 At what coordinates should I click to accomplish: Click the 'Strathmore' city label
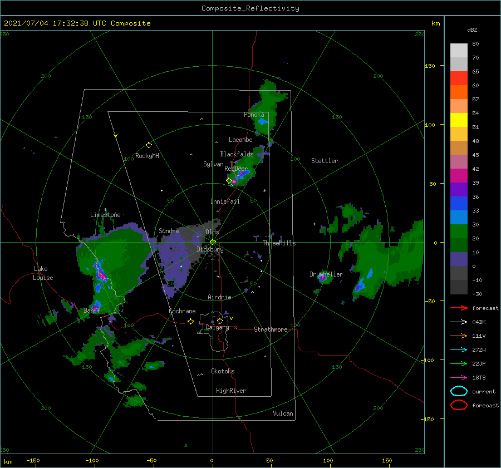pos(271,329)
